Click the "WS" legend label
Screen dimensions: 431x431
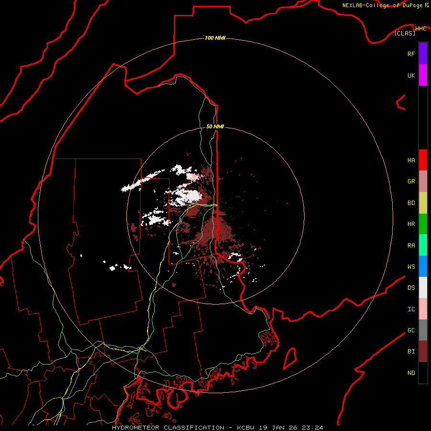pos(411,267)
